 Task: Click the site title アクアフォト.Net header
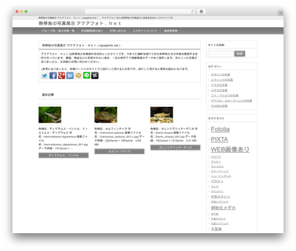(80, 23)
